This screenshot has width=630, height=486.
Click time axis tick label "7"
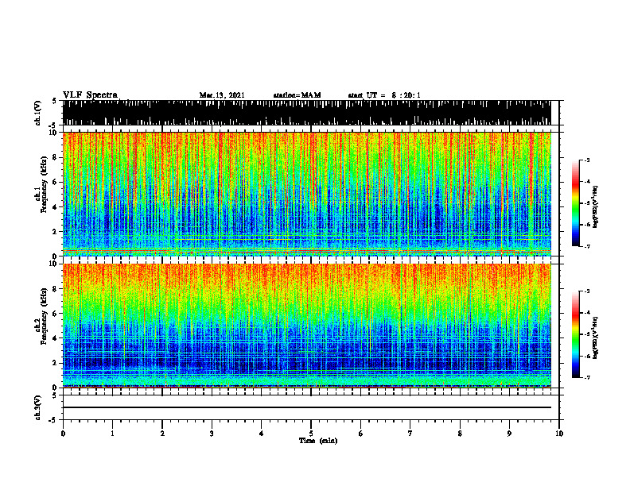pyautogui.click(x=410, y=434)
